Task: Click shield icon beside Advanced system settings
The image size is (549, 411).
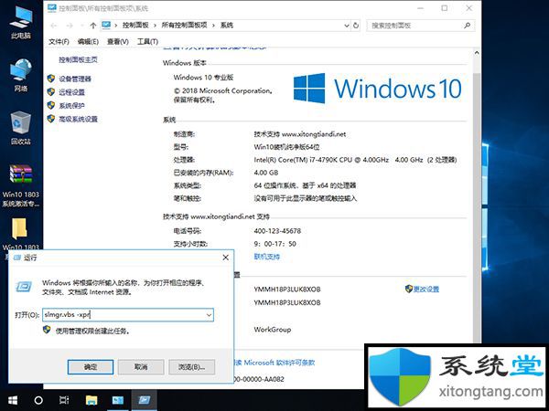Action: pos(51,119)
